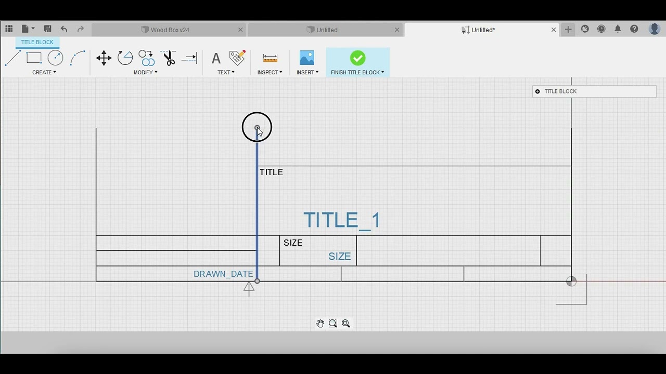The height and width of the screenshot is (374, 666).
Task: Open the File menu document icon
Action: pyautogui.click(x=25, y=29)
